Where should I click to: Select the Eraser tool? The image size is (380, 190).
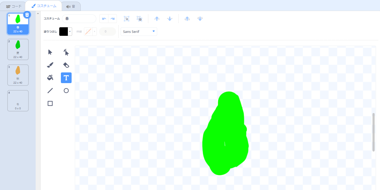66,65
